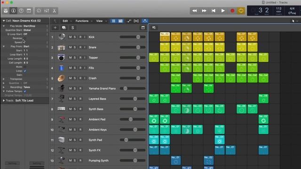Viewport: 301px width, 169px height.
Task: Open the Toolbar display button
Action: [x=29, y=11]
